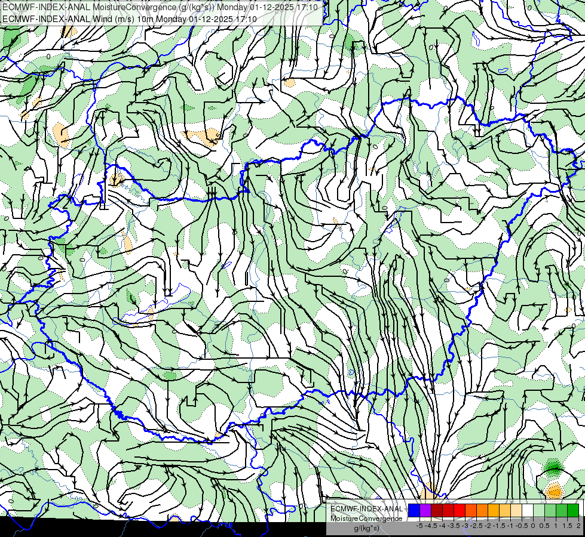Choose the darkest green swatch from 1.5 to 2
Image resolution: width=585 pixels, height=537 pixels.
[x=573, y=511]
